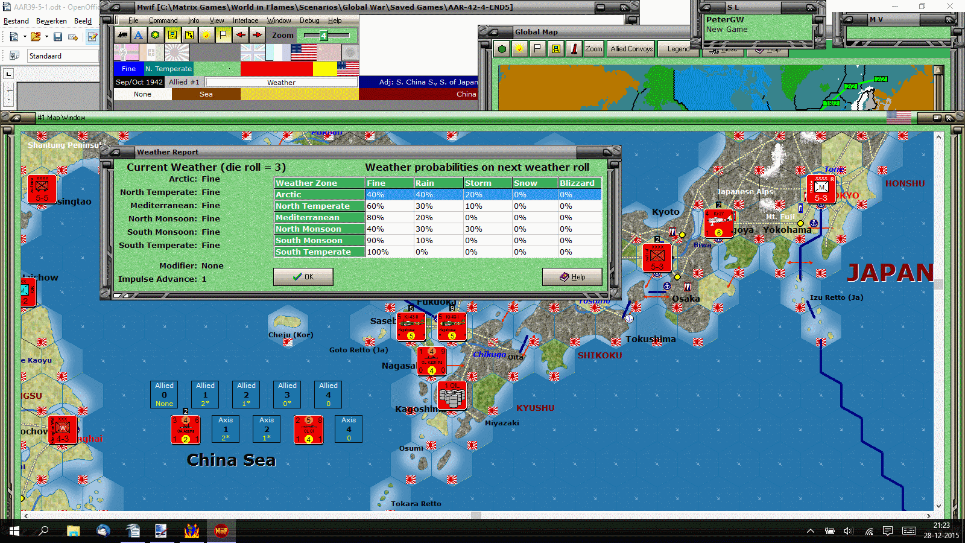This screenshot has height=543, width=965.
Task: Open Help in the Weather Report dialog
Action: pos(572,277)
